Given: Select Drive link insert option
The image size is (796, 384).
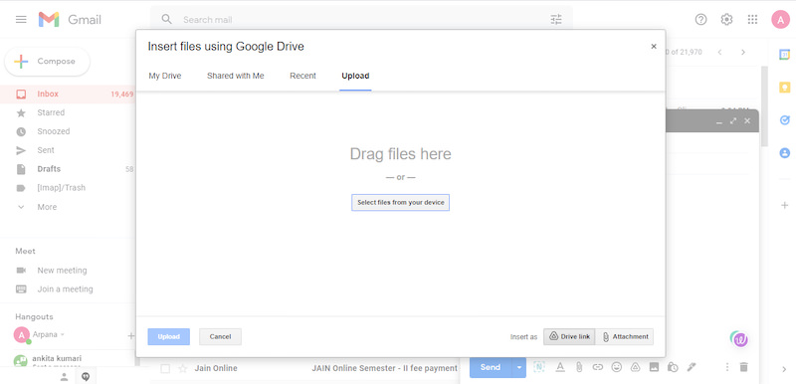Looking at the screenshot, I should pyautogui.click(x=569, y=337).
